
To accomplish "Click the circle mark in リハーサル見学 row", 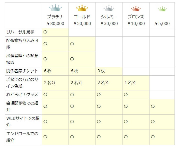I will [45, 32].
